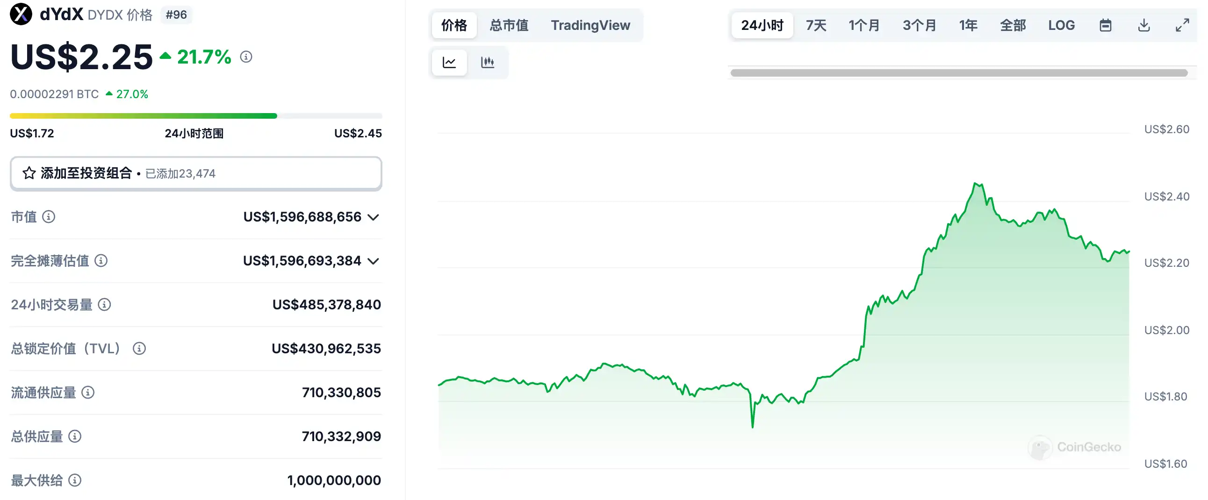This screenshot has width=1208, height=500.
Task: Click the 24小时范围 price range bar
Action: pyautogui.click(x=196, y=116)
